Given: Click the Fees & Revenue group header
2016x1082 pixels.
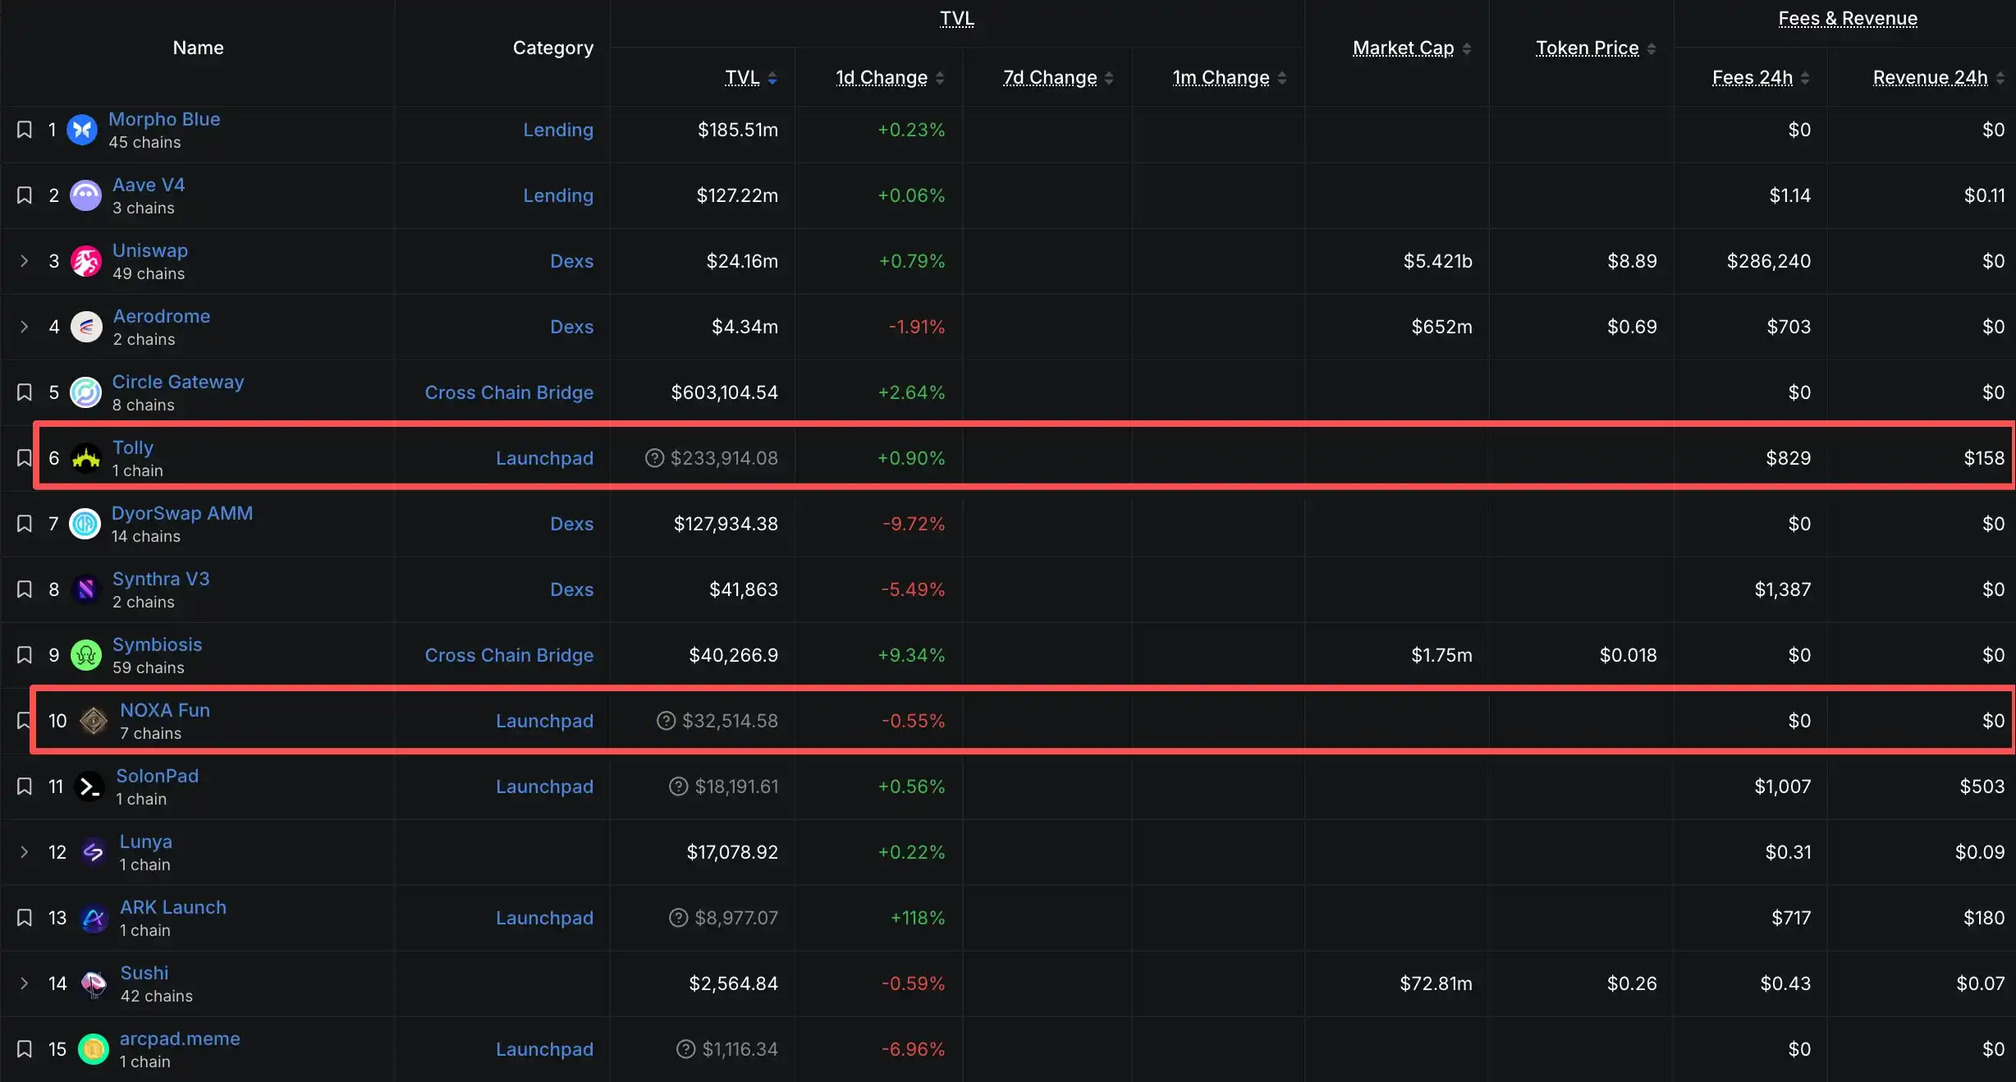Looking at the screenshot, I should click(1848, 19).
